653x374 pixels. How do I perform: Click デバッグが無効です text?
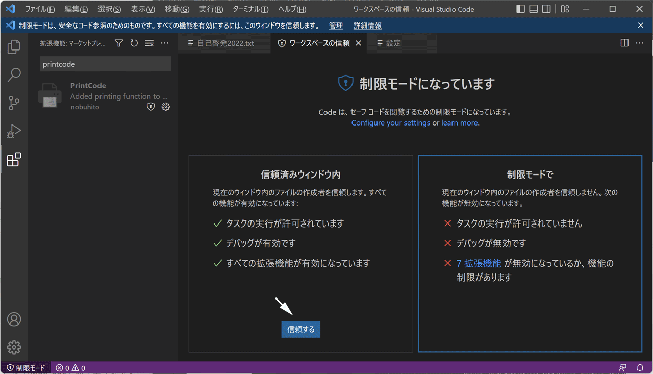(x=491, y=243)
